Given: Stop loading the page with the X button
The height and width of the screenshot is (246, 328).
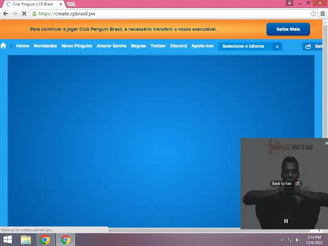Looking at the screenshot, I should pos(24,14).
